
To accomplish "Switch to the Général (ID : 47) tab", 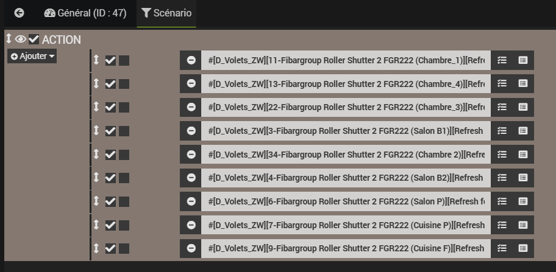I will (x=85, y=13).
